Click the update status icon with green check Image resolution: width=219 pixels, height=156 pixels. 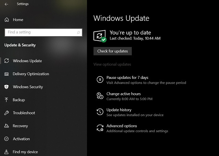(x=100, y=36)
